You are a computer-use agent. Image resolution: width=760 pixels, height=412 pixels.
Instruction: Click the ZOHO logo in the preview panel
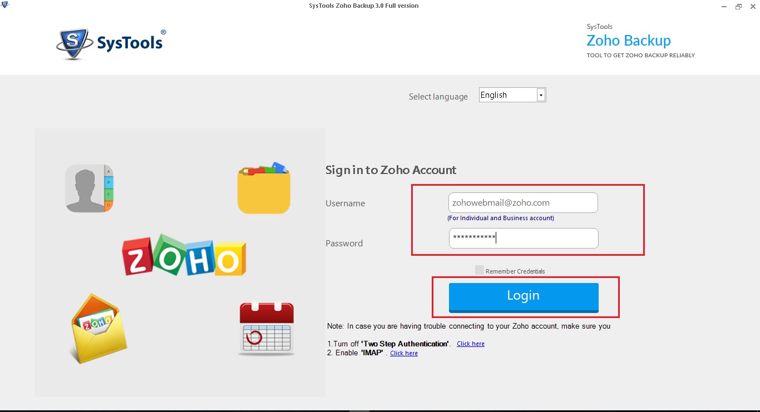coord(184,257)
